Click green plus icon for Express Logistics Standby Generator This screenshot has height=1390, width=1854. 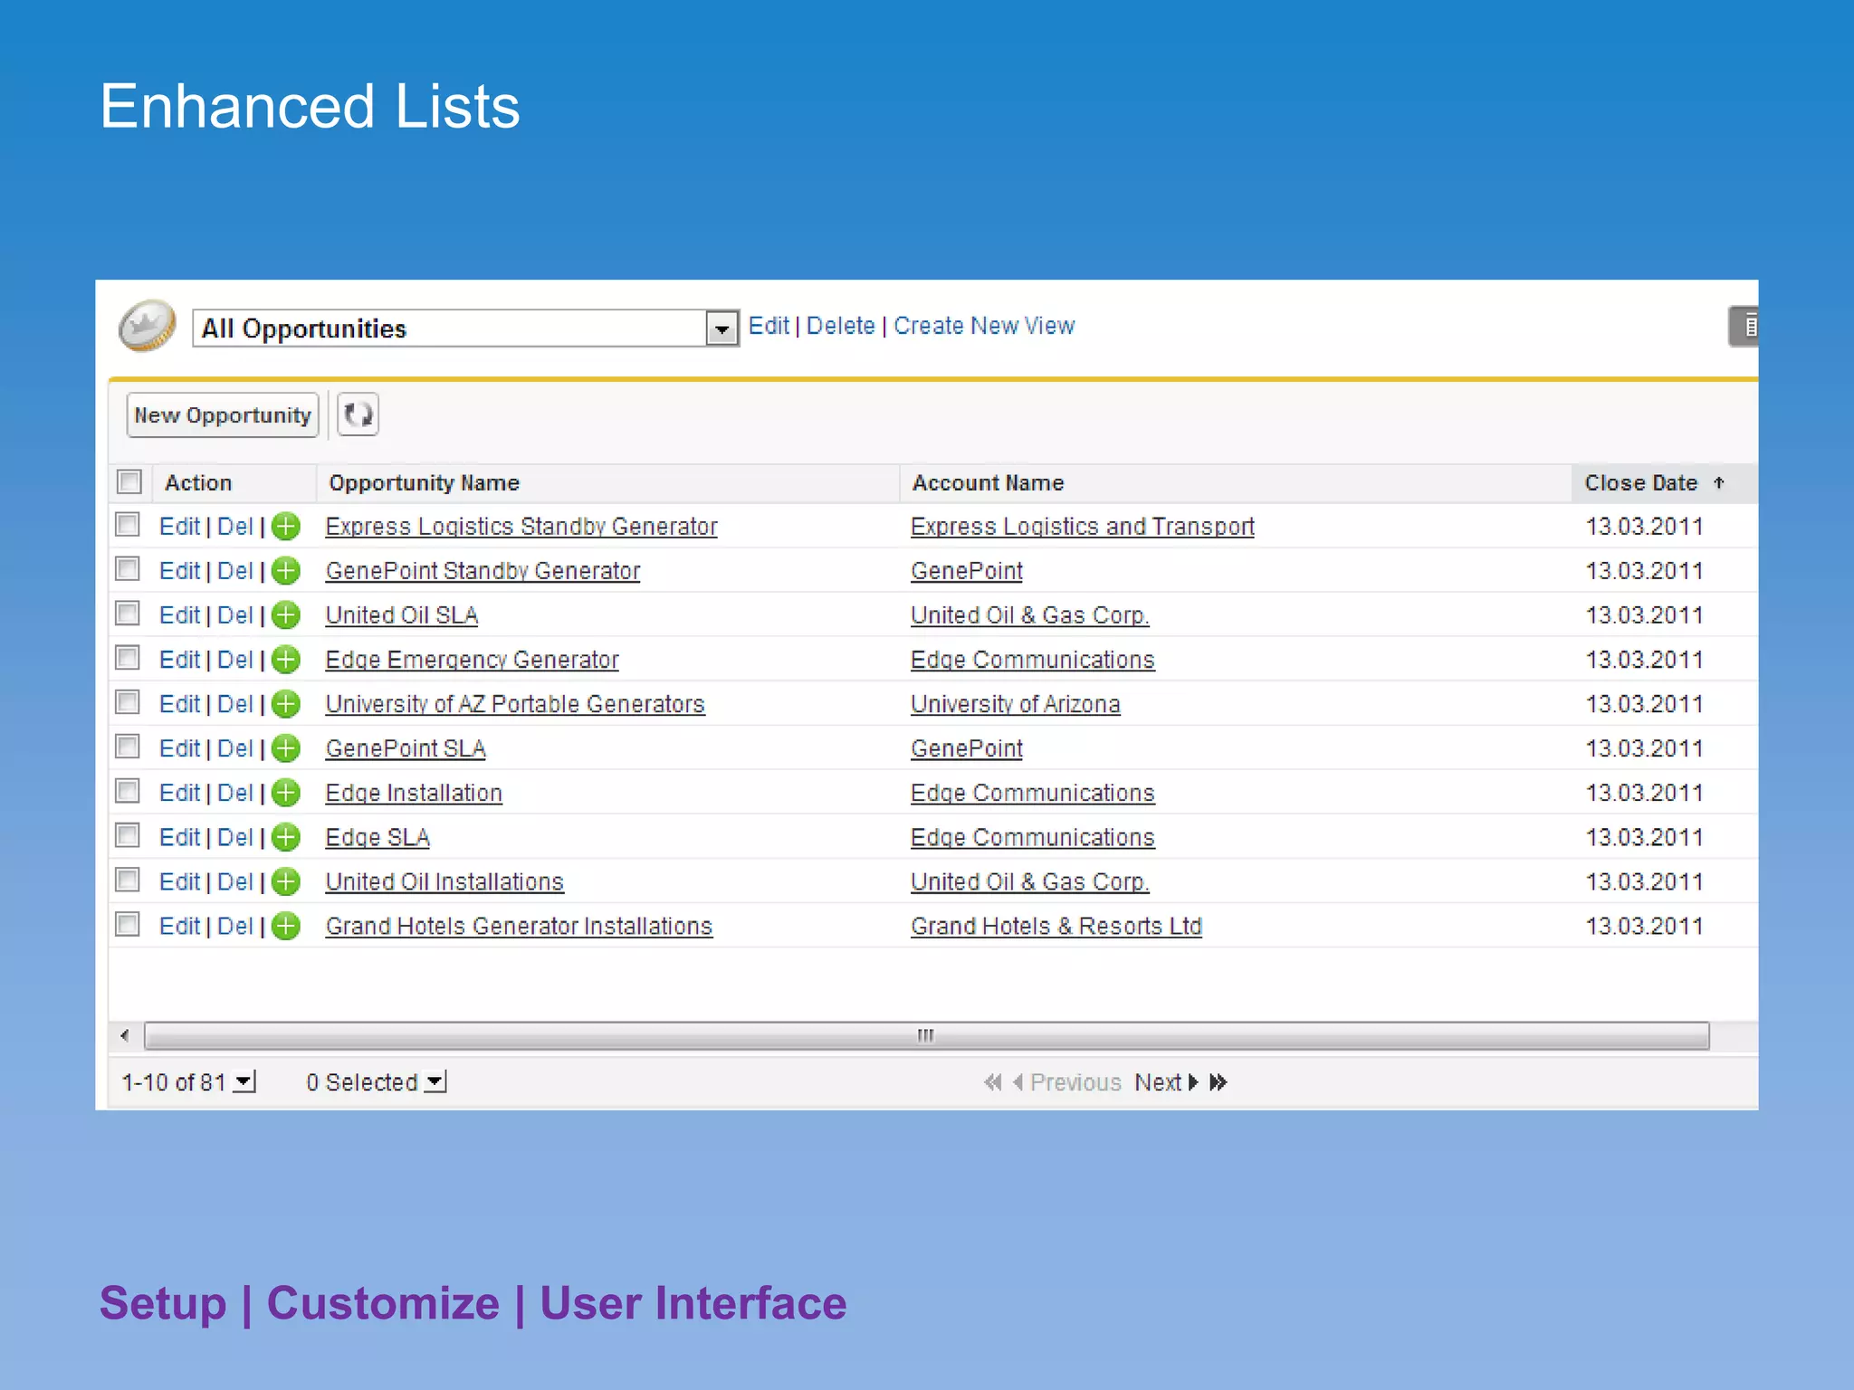[x=286, y=526]
